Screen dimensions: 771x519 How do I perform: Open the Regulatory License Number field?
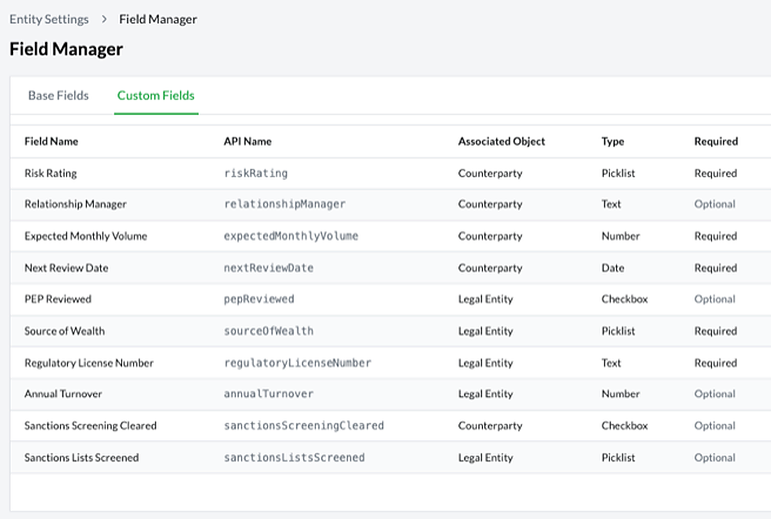click(89, 363)
